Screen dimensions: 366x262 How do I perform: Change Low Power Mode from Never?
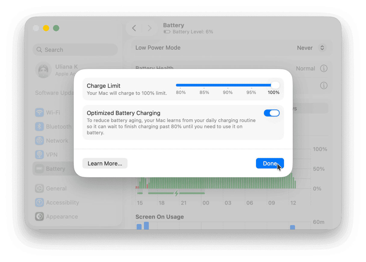312,48
